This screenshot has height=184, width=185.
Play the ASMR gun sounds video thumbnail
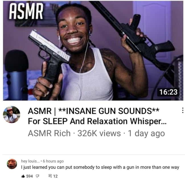(93, 51)
